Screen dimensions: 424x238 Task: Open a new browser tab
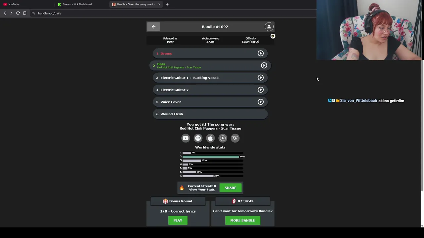click(x=167, y=4)
